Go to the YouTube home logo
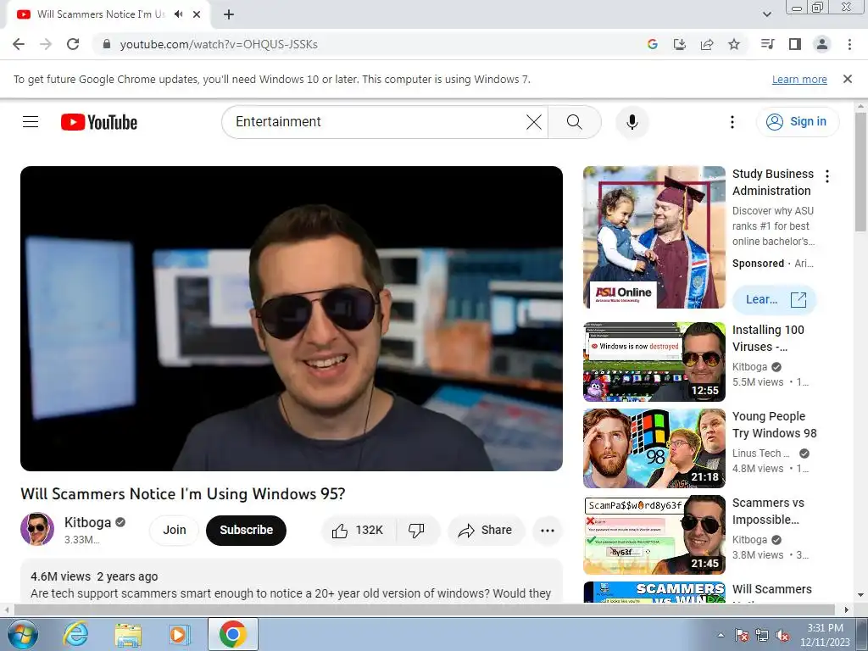This screenshot has width=868, height=651. [x=99, y=122]
